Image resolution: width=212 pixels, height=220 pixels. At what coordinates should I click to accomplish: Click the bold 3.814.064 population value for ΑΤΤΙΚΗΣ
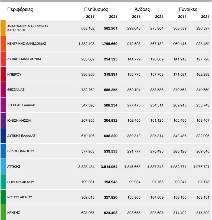(109, 167)
